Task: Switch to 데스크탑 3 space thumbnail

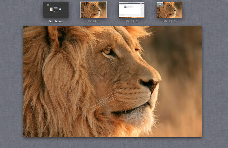Action: point(169,10)
